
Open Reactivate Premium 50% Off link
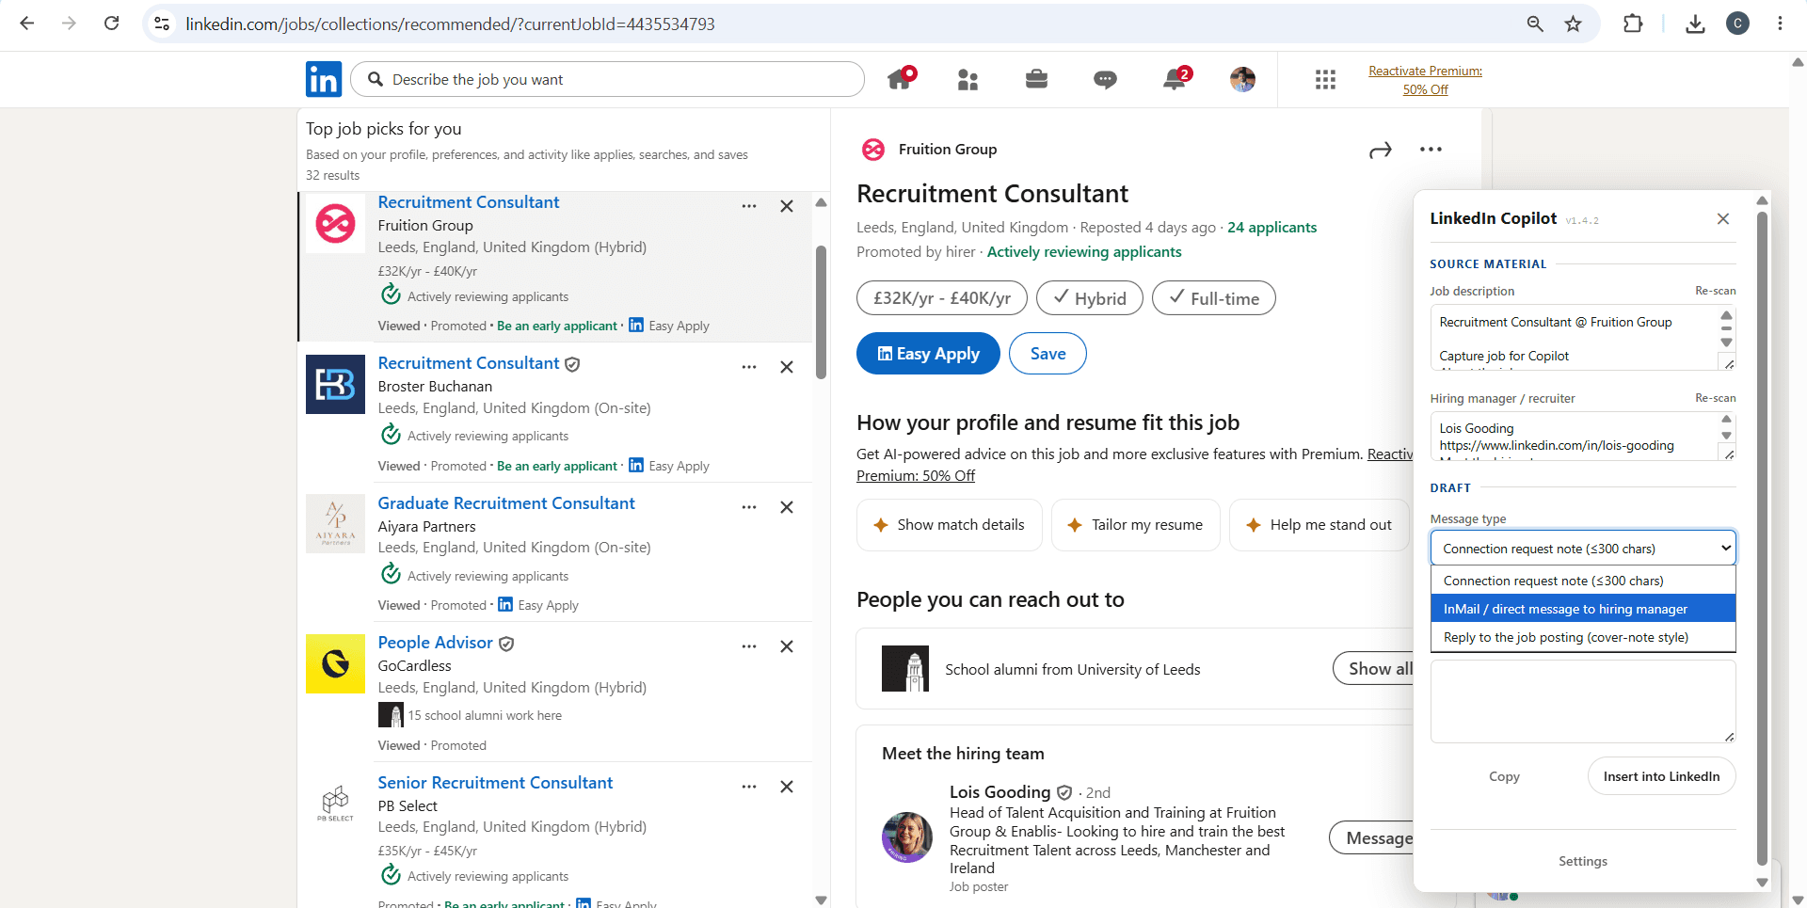coord(1425,80)
